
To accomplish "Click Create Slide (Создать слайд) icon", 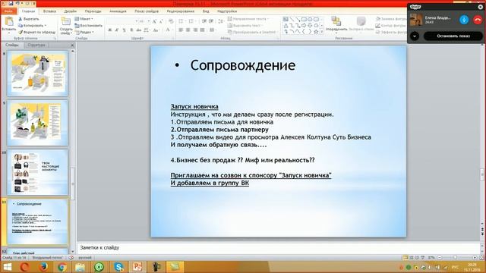I will coord(66,21).
